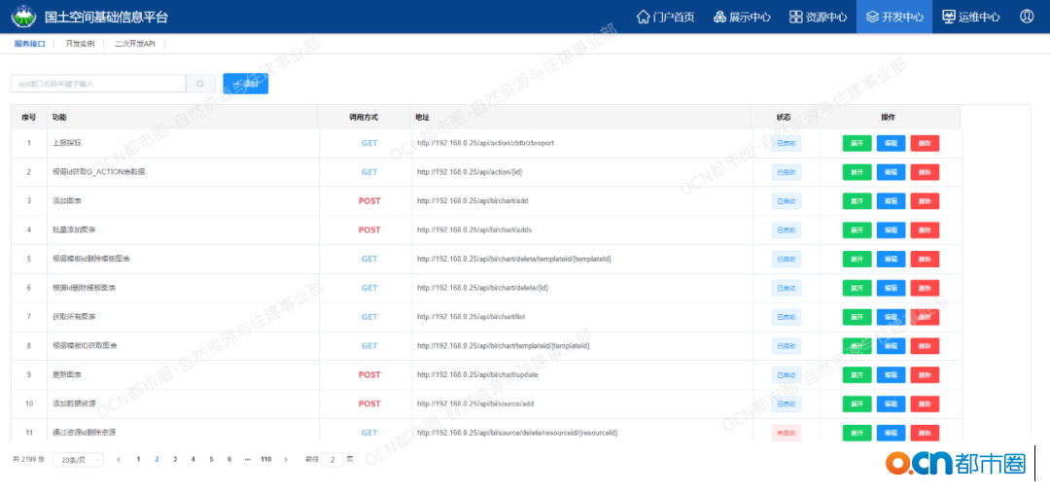Open the 20条/页 page size dropdown
Viewport: 1050px width, 492px height.
point(78,460)
